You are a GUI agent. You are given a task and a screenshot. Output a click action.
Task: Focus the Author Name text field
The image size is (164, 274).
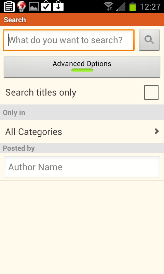coord(82,167)
